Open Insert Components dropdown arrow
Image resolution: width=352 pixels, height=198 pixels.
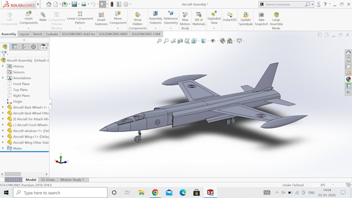[28, 28]
